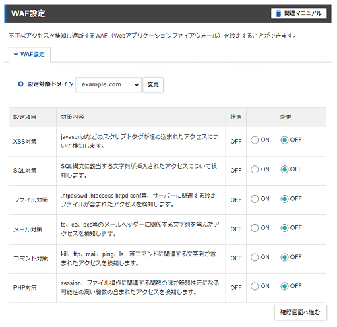
Task: Proceed with 確認画面へ進む button
Action: [x=300, y=312]
